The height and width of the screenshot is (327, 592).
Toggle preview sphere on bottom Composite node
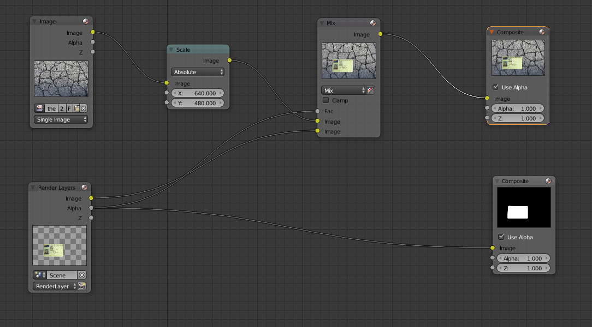(548, 181)
